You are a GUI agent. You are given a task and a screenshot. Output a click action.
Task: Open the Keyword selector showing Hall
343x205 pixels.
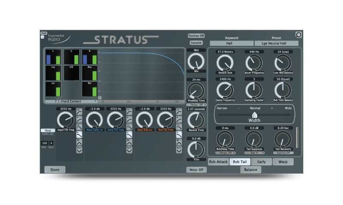(x=232, y=43)
